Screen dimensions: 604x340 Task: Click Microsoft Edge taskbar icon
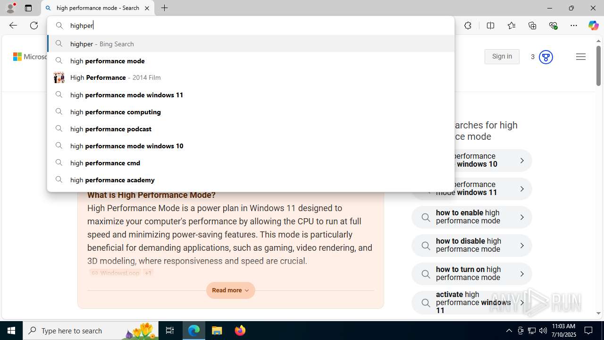tap(194, 331)
